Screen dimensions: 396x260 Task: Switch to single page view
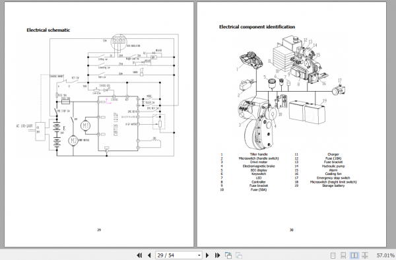pos(333,255)
